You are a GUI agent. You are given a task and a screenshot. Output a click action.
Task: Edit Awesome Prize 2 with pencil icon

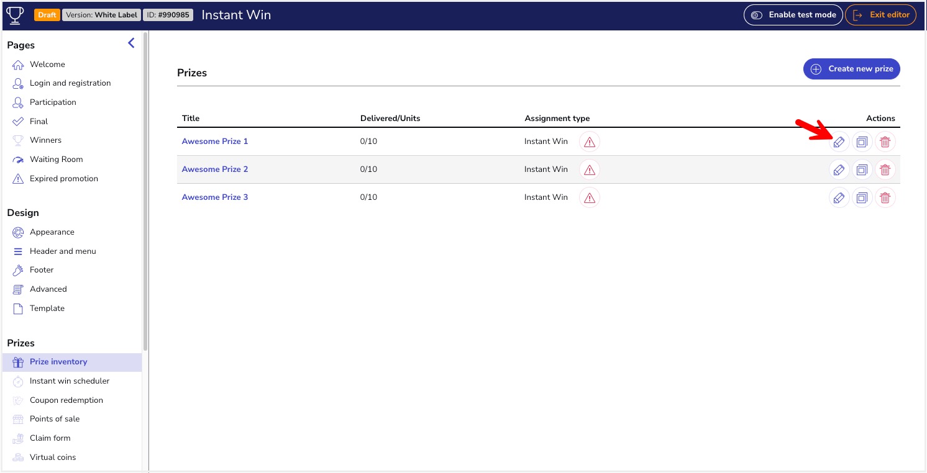(x=839, y=169)
